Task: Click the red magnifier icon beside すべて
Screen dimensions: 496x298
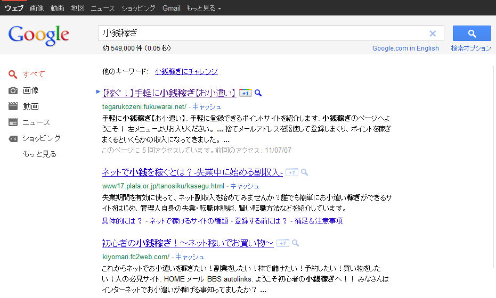Action: coord(13,74)
